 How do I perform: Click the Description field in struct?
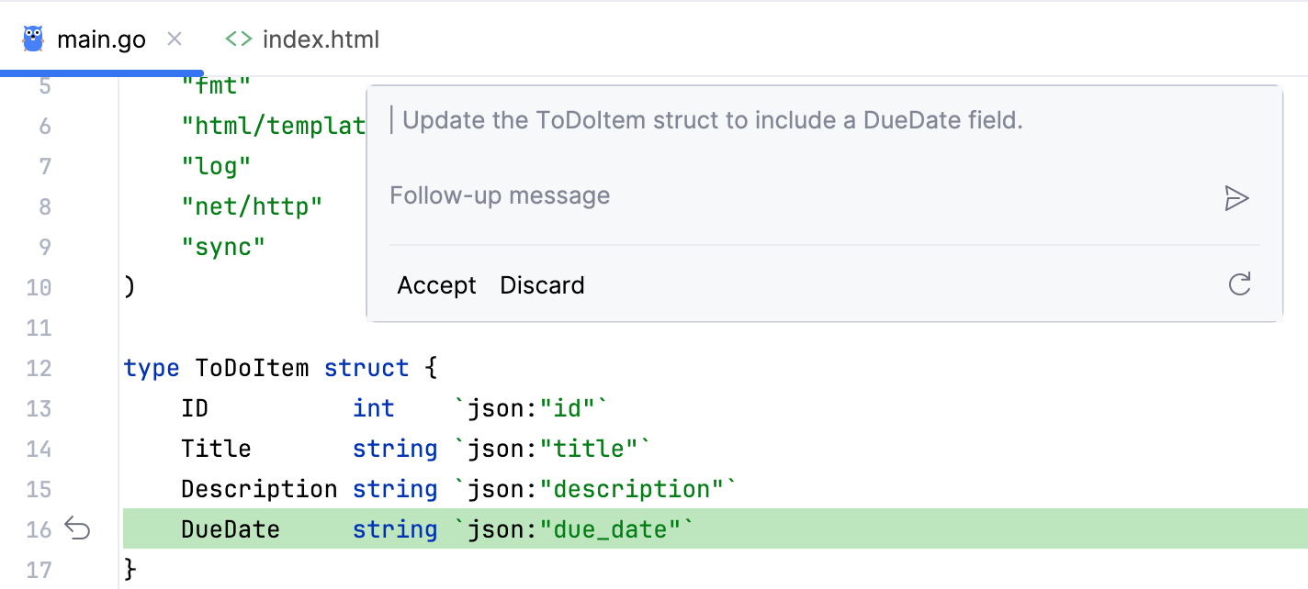coord(258,489)
